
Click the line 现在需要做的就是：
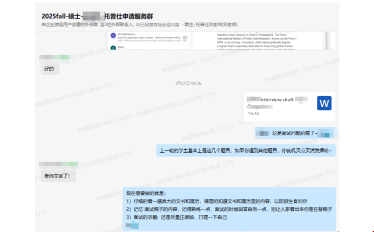[x=146, y=193]
